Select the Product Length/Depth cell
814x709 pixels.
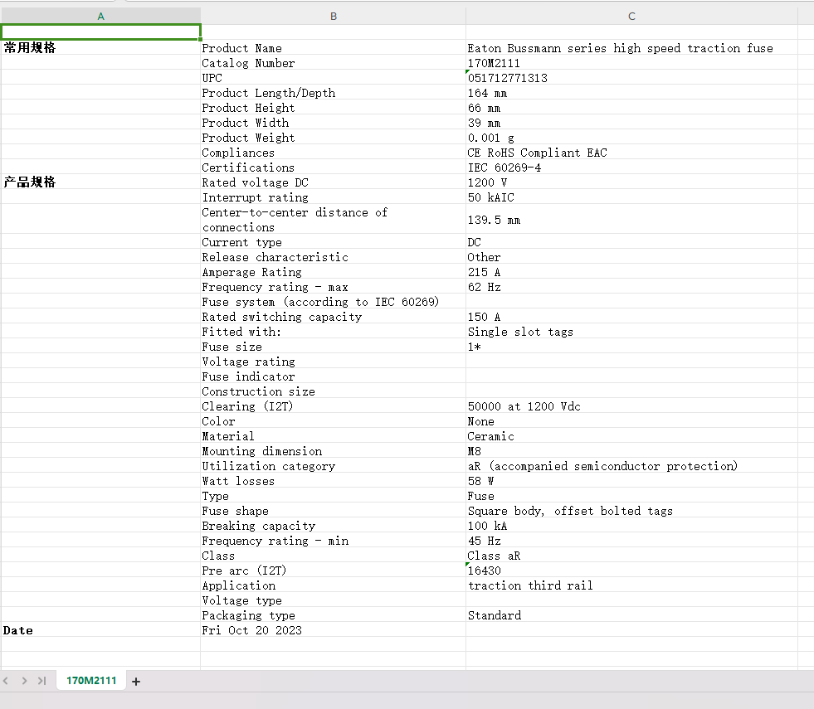(334, 93)
